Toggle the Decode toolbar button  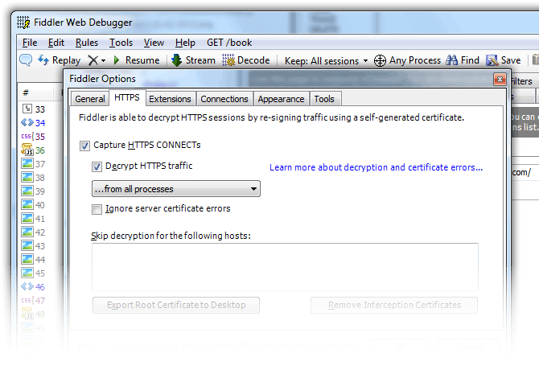246,60
